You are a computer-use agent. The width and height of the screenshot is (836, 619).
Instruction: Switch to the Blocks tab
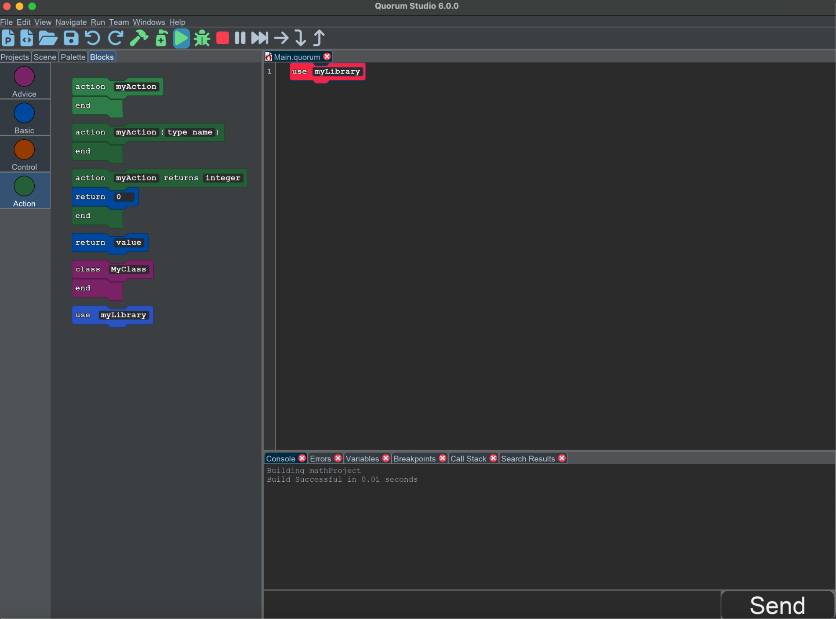102,56
